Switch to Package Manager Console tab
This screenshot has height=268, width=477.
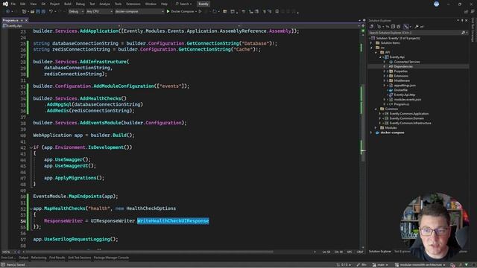click(x=111, y=258)
